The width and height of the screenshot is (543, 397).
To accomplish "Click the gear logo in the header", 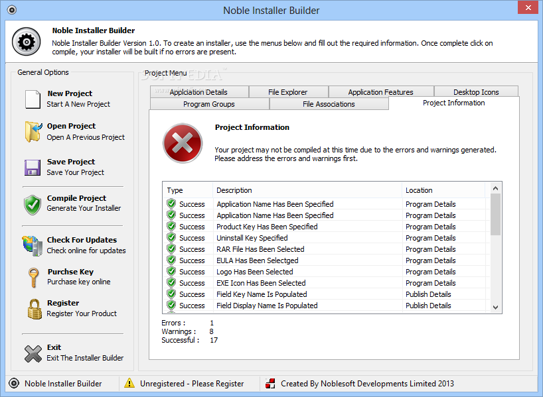I will [27, 42].
